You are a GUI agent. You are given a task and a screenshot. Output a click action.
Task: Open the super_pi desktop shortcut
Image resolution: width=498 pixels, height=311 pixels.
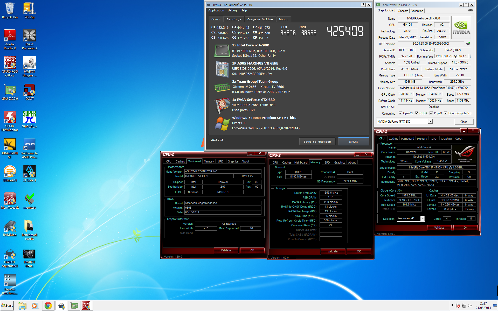coord(29,119)
